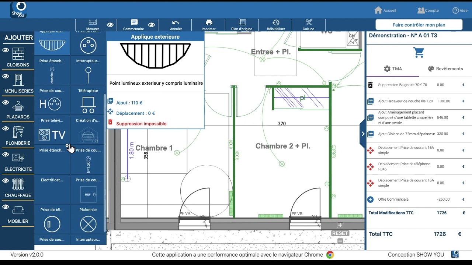Select the Prise étanche item
The height and width of the screenshot is (265, 472).
pyautogui.click(x=52, y=71)
